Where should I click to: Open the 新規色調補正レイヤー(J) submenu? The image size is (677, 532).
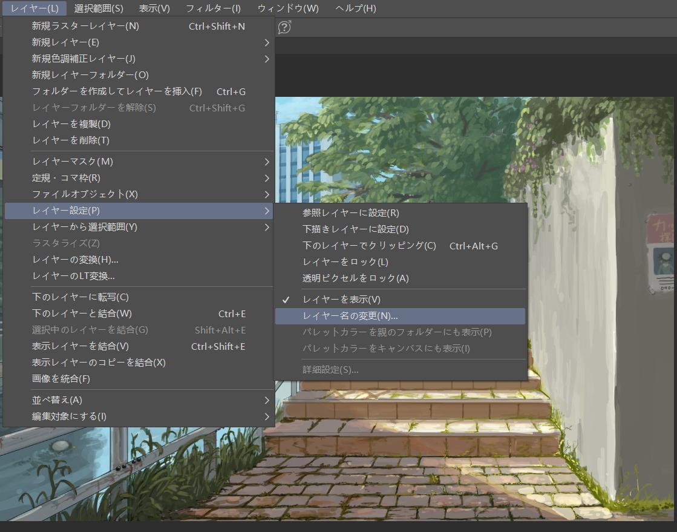click(x=83, y=59)
